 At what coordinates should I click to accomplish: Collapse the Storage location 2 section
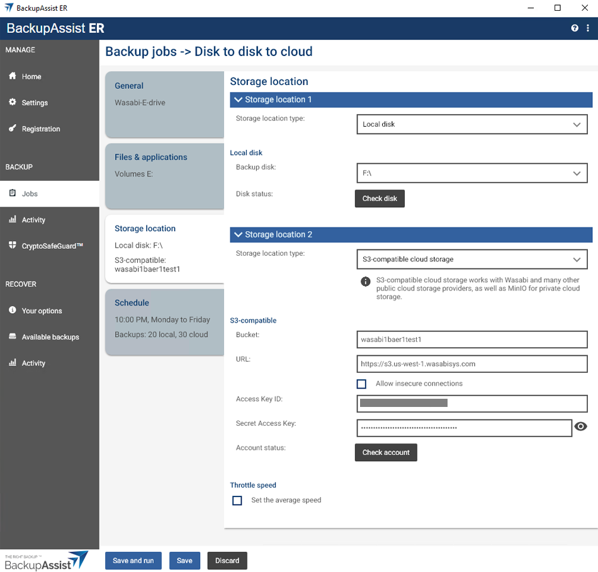pos(411,235)
